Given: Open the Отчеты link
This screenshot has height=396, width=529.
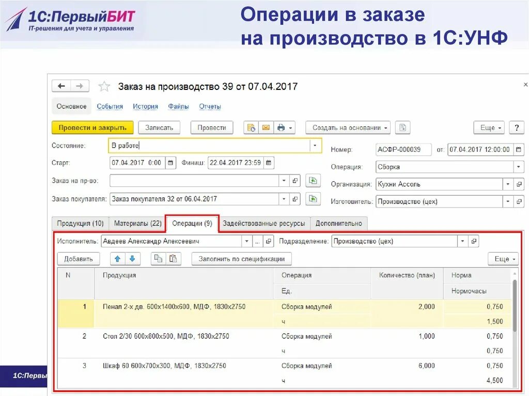Looking at the screenshot, I should click(210, 106).
